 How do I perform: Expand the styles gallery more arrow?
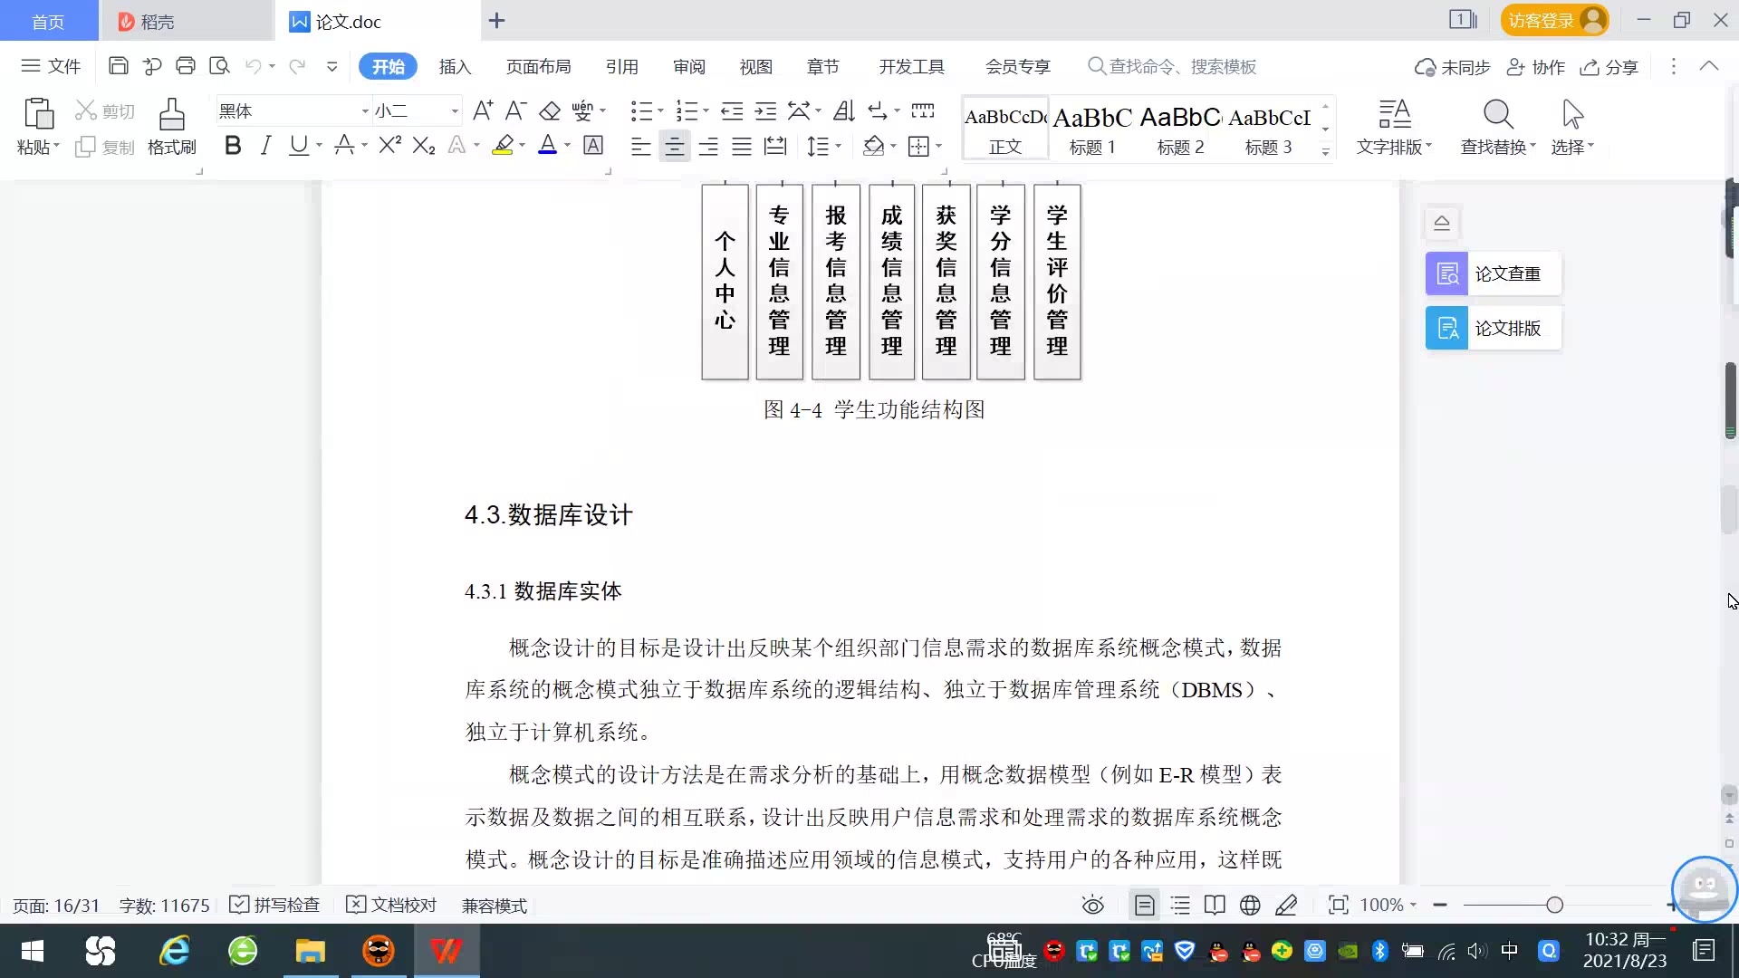click(1325, 152)
